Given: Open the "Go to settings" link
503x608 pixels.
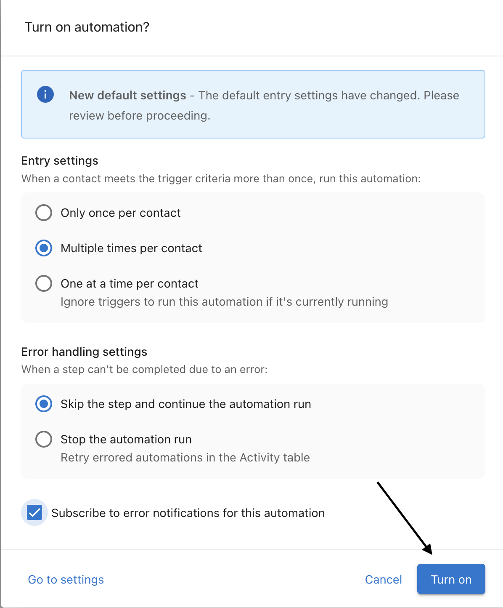Looking at the screenshot, I should (x=66, y=579).
